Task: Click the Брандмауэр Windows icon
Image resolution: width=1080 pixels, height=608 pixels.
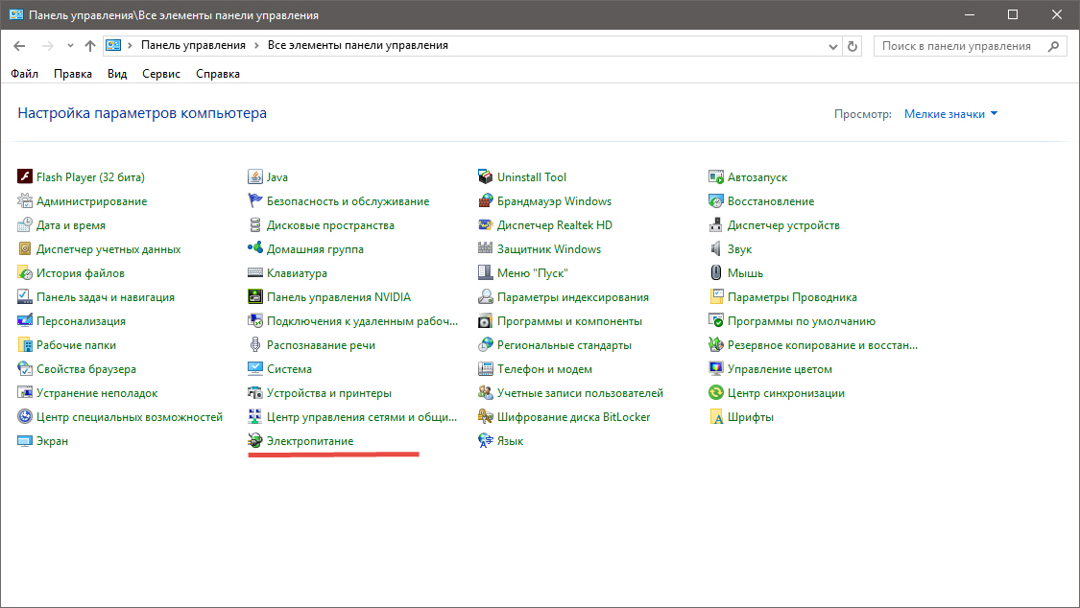Action: click(486, 200)
